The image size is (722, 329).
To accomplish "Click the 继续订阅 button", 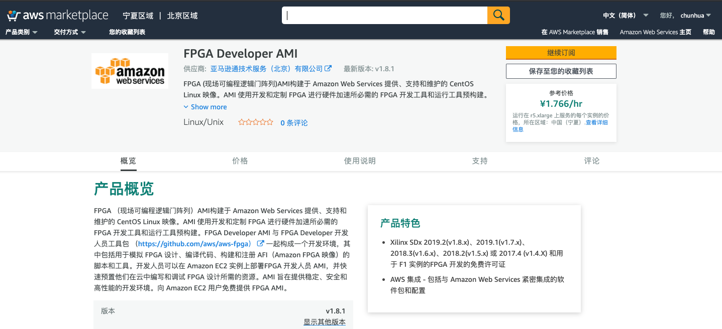I will point(561,53).
